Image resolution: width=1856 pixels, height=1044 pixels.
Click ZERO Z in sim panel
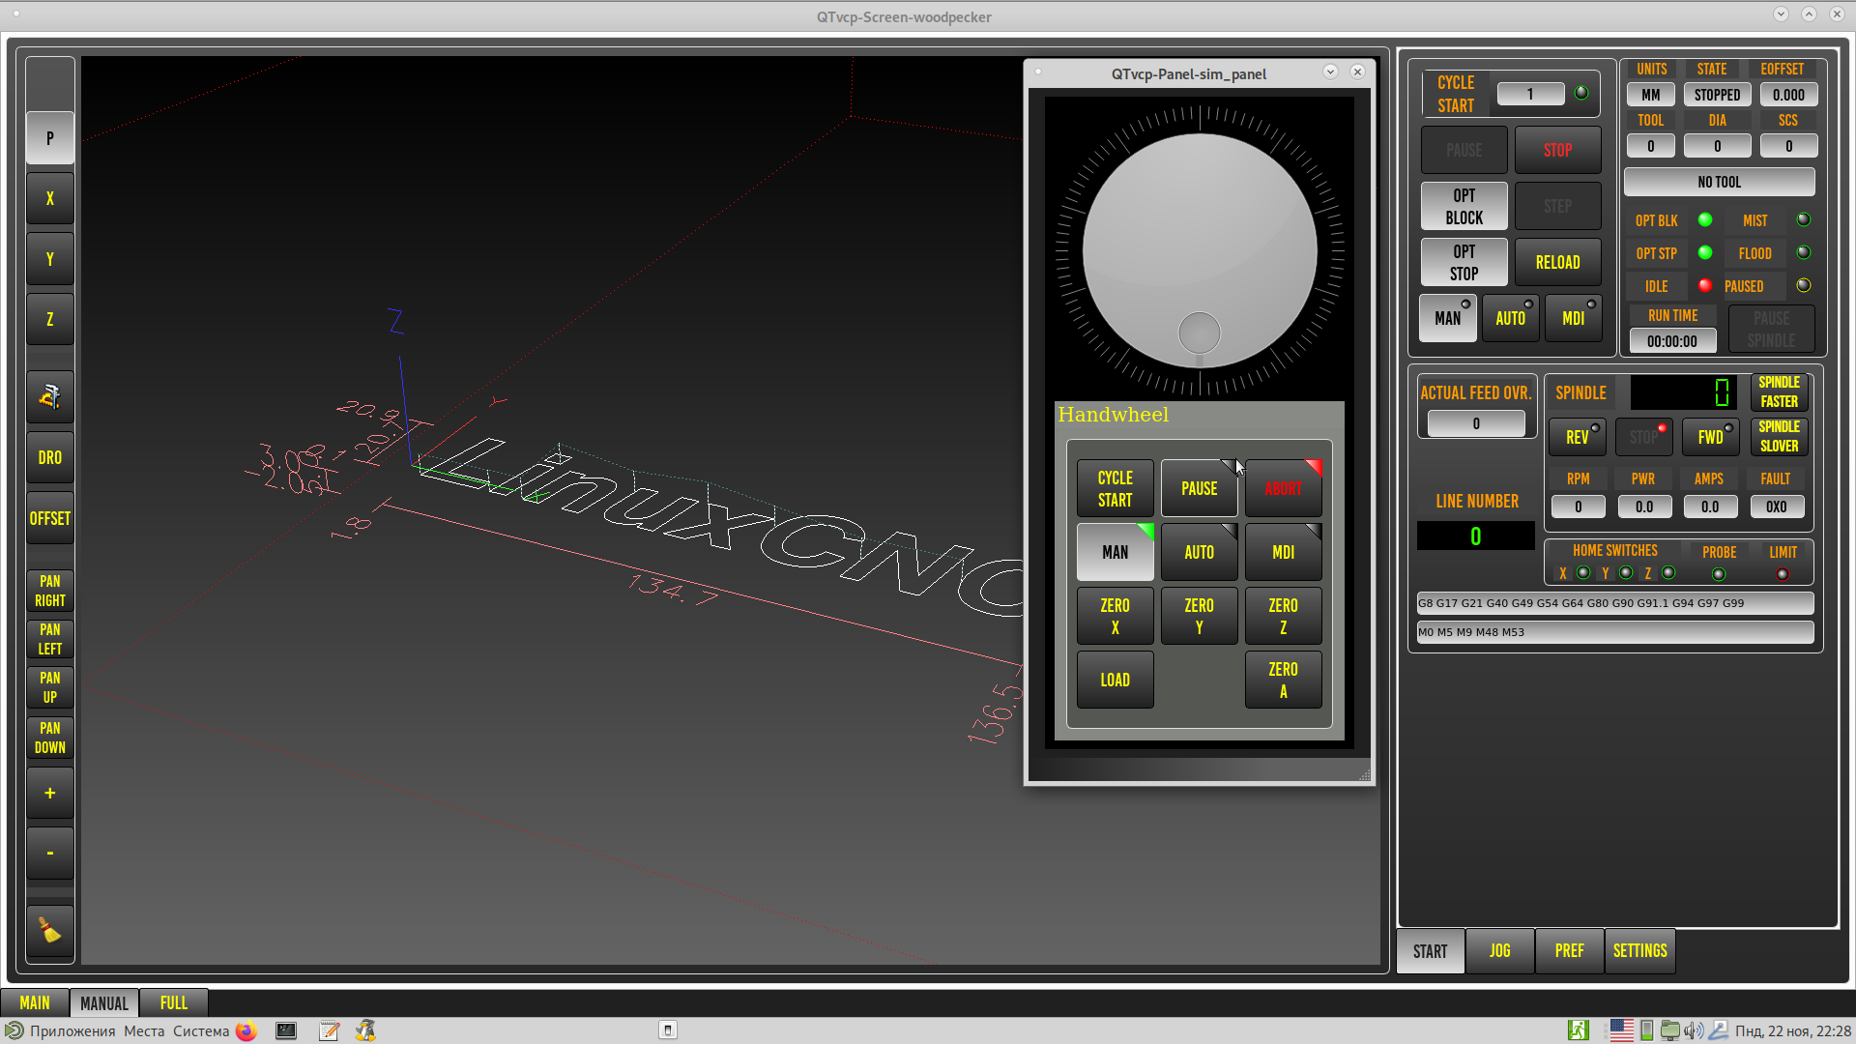click(x=1284, y=616)
